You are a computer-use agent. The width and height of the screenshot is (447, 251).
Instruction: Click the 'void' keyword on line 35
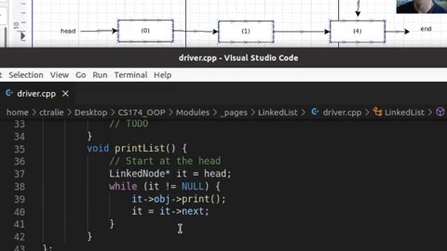coord(98,149)
